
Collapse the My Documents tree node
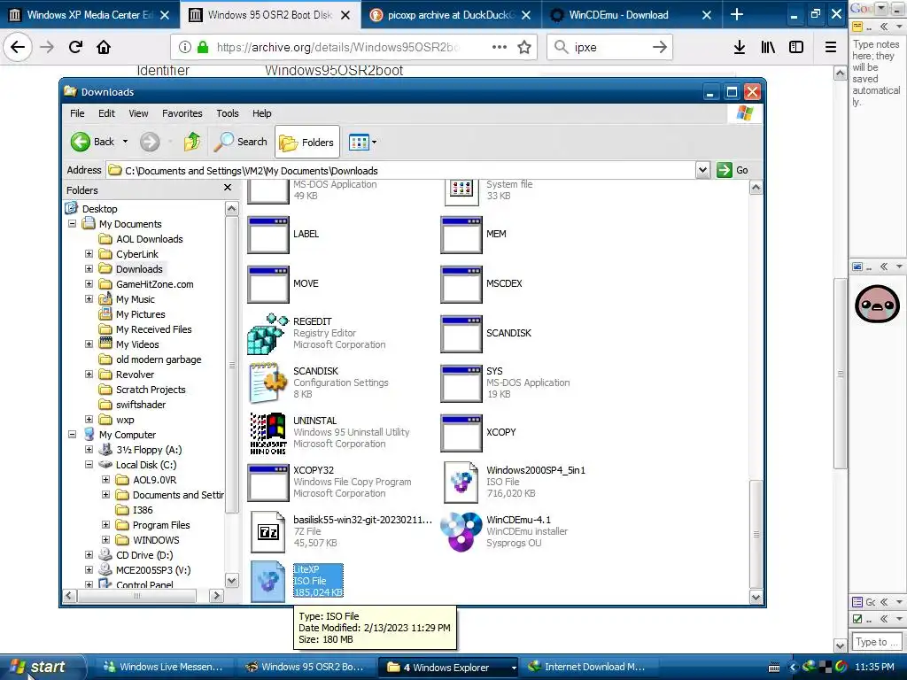(73, 223)
